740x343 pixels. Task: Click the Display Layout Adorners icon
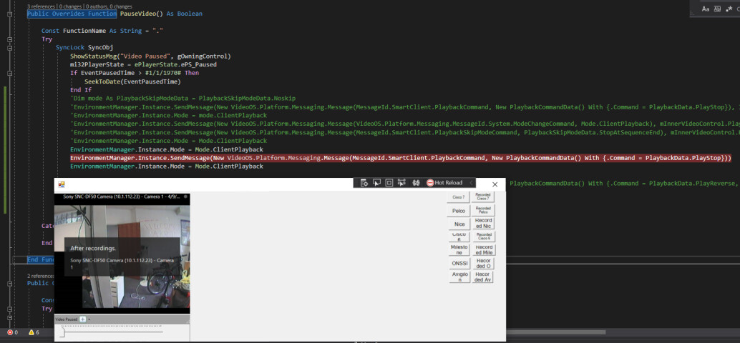tap(389, 183)
